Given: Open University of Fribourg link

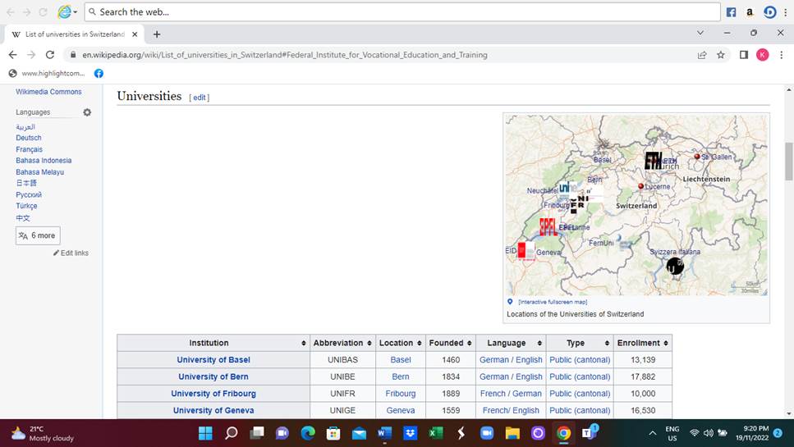Looking at the screenshot, I should [x=213, y=394].
